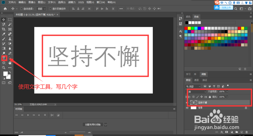253x136 pixels.
Task: Select the Lasso tool
Action: click(4, 24)
